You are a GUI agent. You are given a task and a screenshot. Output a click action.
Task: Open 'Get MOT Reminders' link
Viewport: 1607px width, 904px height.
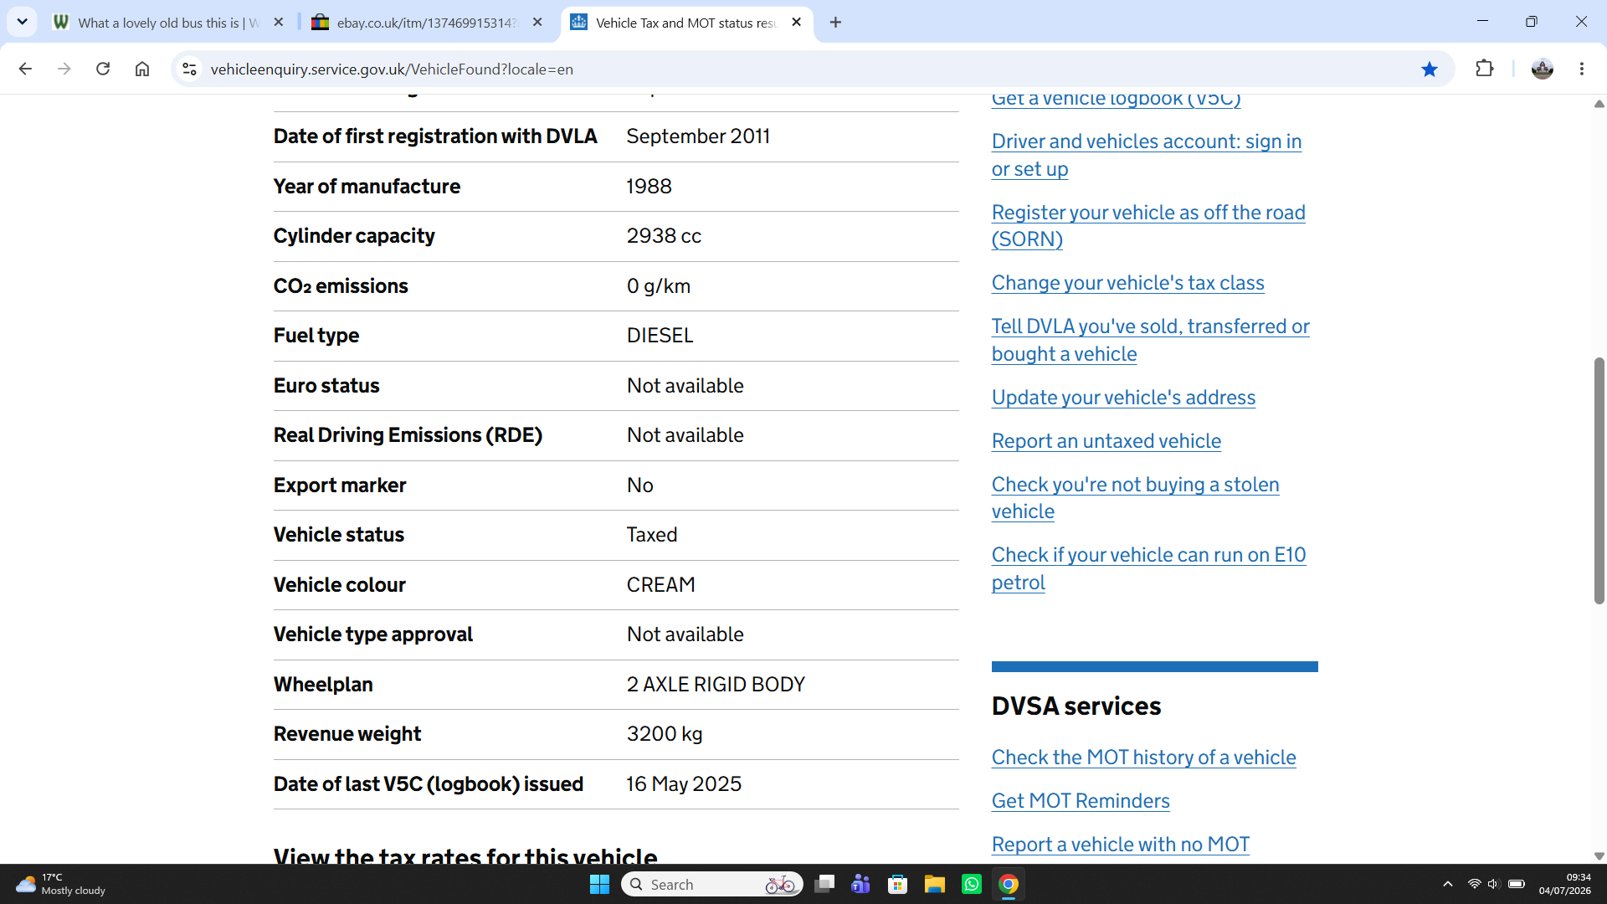[1081, 801]
